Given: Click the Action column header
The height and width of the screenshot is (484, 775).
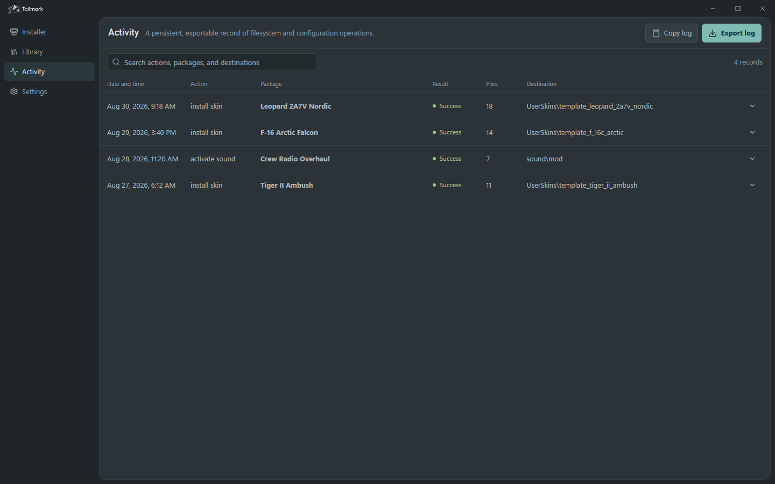Looking at the screenshot, I should [199, 84].
